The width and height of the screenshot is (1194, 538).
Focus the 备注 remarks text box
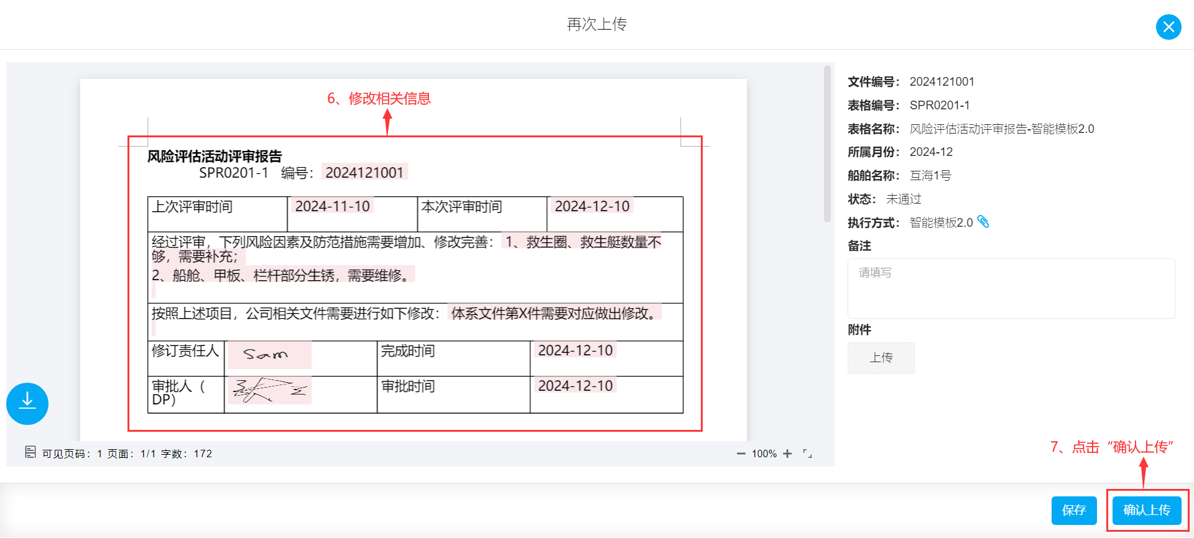click(x=1011, y=288)
